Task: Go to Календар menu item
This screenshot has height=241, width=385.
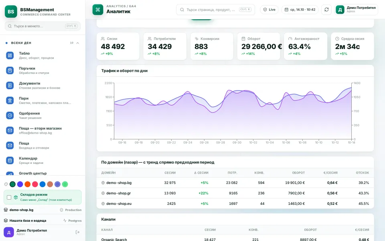Action: pyautogui.click(x=43, y=160)
